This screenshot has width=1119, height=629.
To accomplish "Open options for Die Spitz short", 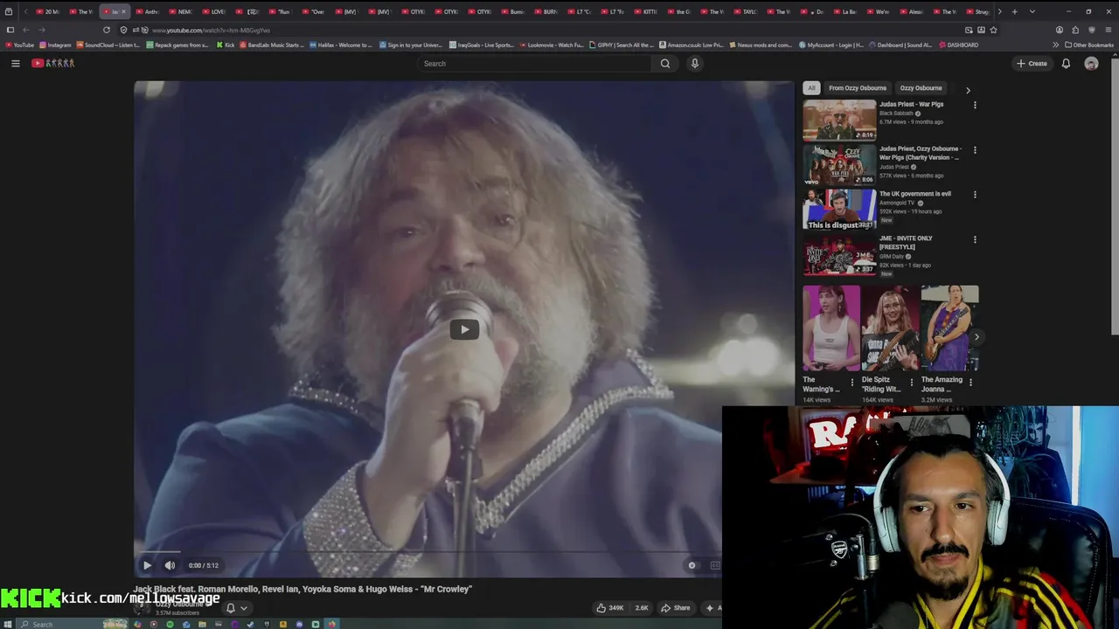I will click(912, 382).
